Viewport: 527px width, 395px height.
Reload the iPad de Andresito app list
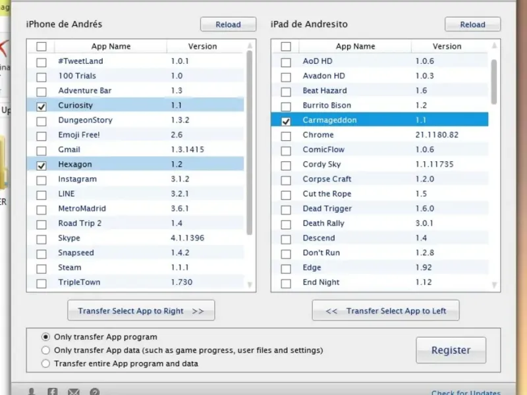(472, 24)
